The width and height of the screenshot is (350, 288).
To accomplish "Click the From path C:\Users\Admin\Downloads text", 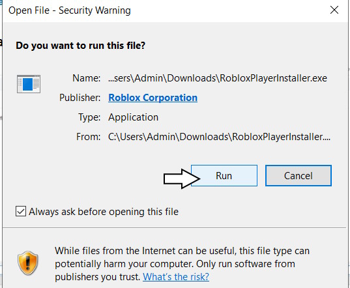I will coord(219,137).
